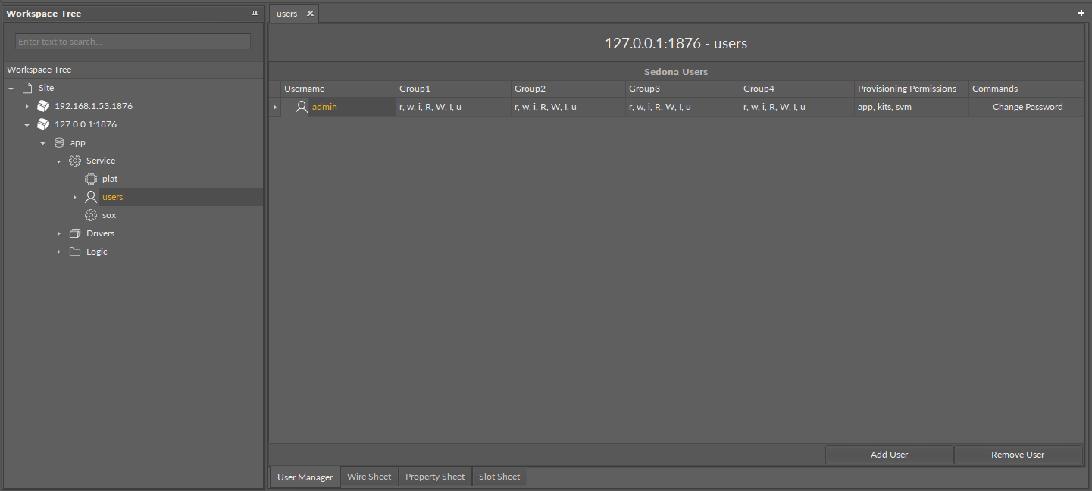Click the 192.168.1.53:1876 device icon

[43, 106]
